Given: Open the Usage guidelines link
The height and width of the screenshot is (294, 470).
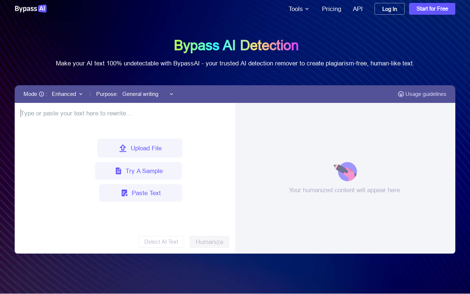Looking at the screenshot, I should 422,94.
